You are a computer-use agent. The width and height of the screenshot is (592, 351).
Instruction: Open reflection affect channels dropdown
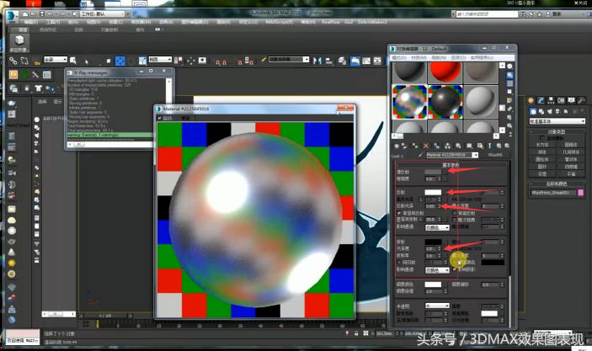[437, 227]
